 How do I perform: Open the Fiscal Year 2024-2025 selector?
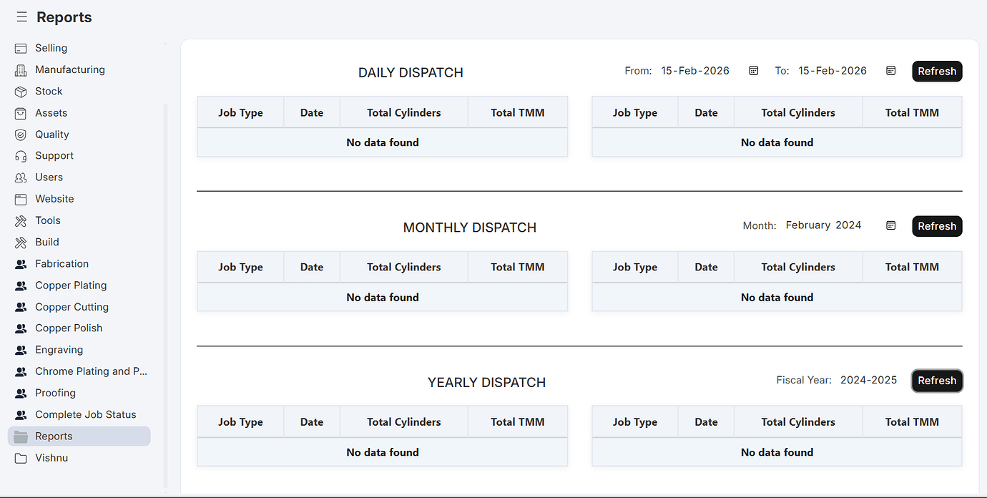[x=868, y=380]
